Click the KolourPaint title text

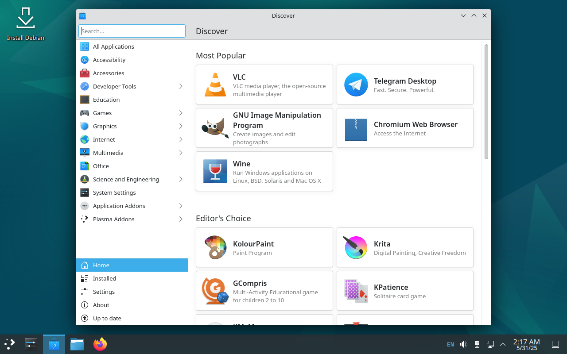[x=253, y=244]
